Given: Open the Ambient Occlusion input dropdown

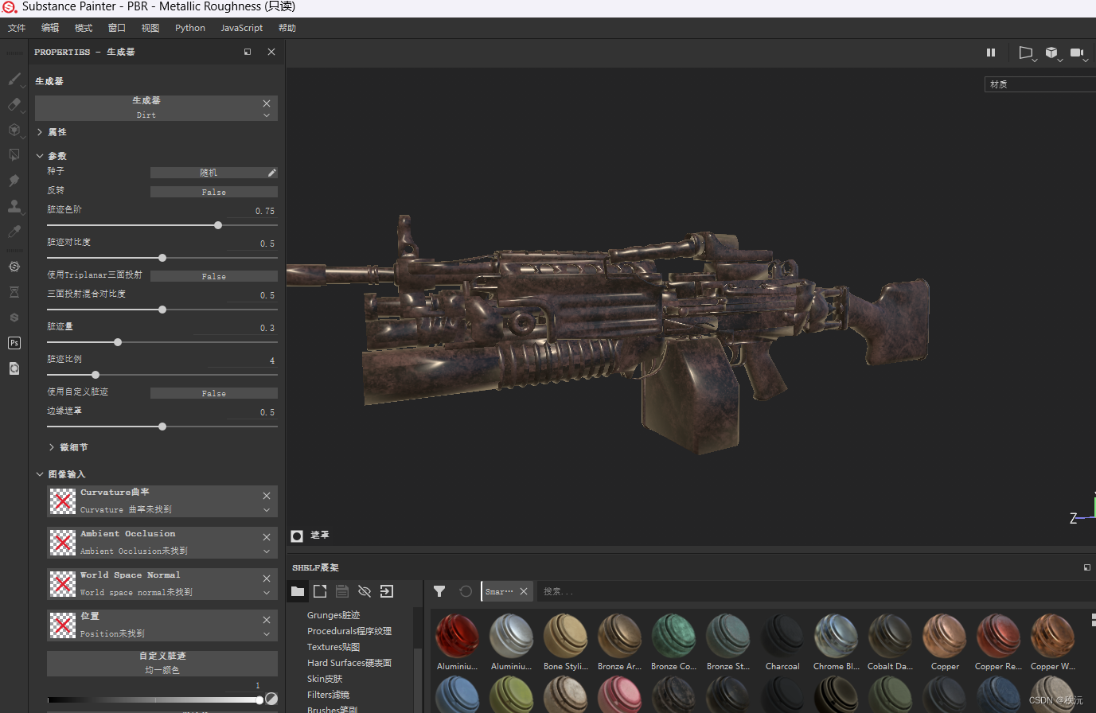Looking at the screenshot, I should click(267, 551).
